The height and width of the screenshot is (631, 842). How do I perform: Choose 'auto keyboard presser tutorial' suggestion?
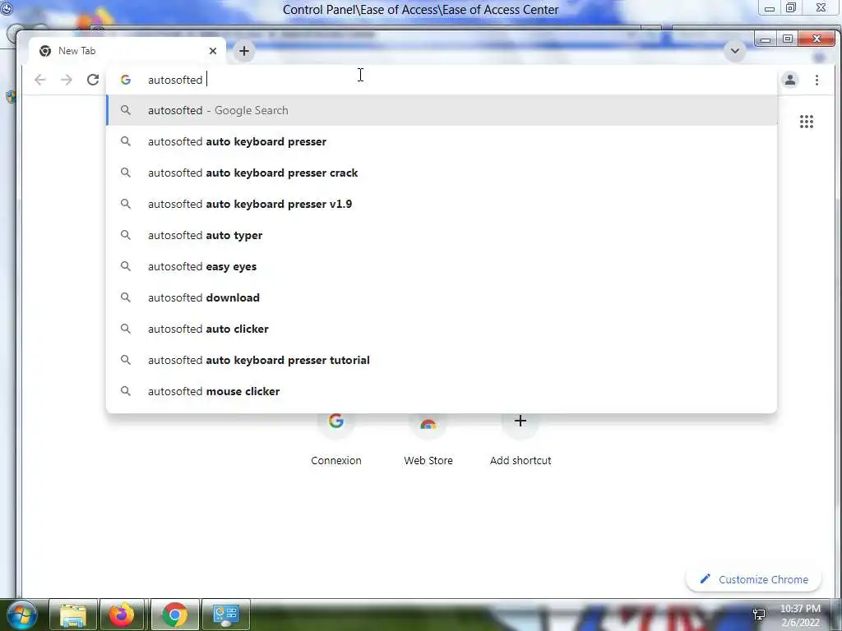[442, 360]
